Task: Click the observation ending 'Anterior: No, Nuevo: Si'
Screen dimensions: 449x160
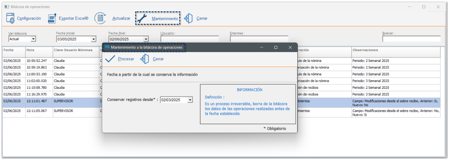Action: (x=396, y=113)
